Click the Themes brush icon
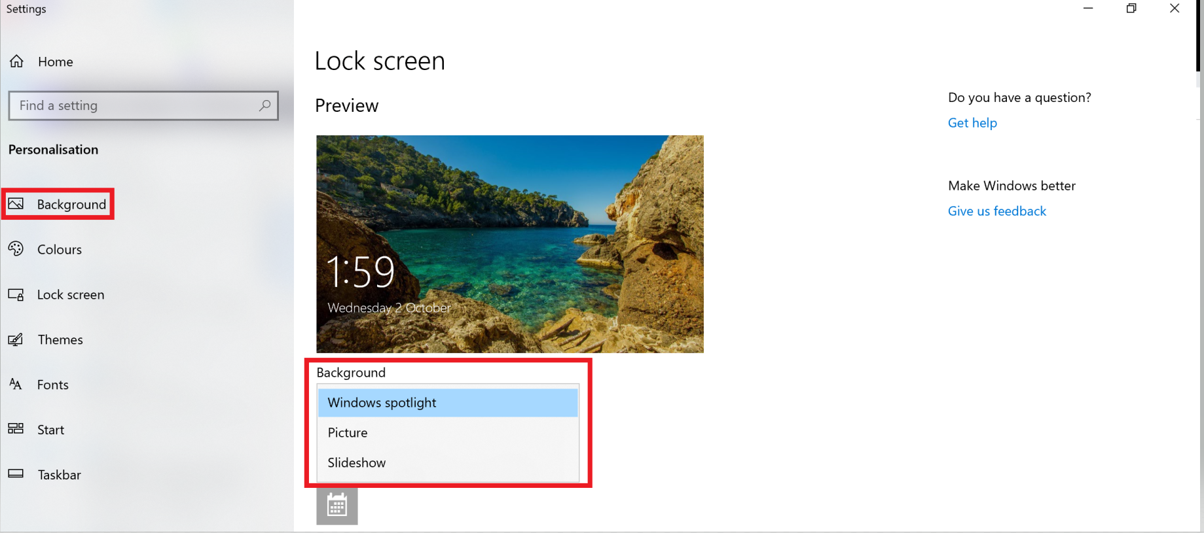 point(16,339)
